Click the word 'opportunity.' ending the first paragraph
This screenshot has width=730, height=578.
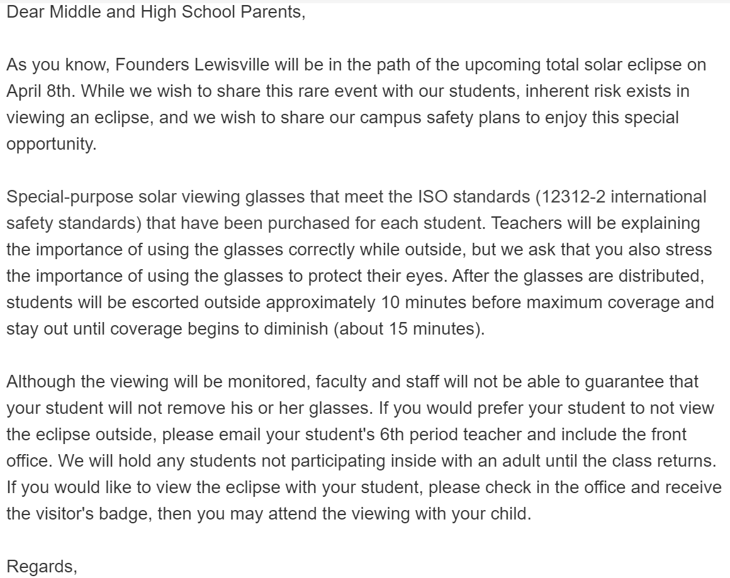pyautogui.click(x=51, y=144)
